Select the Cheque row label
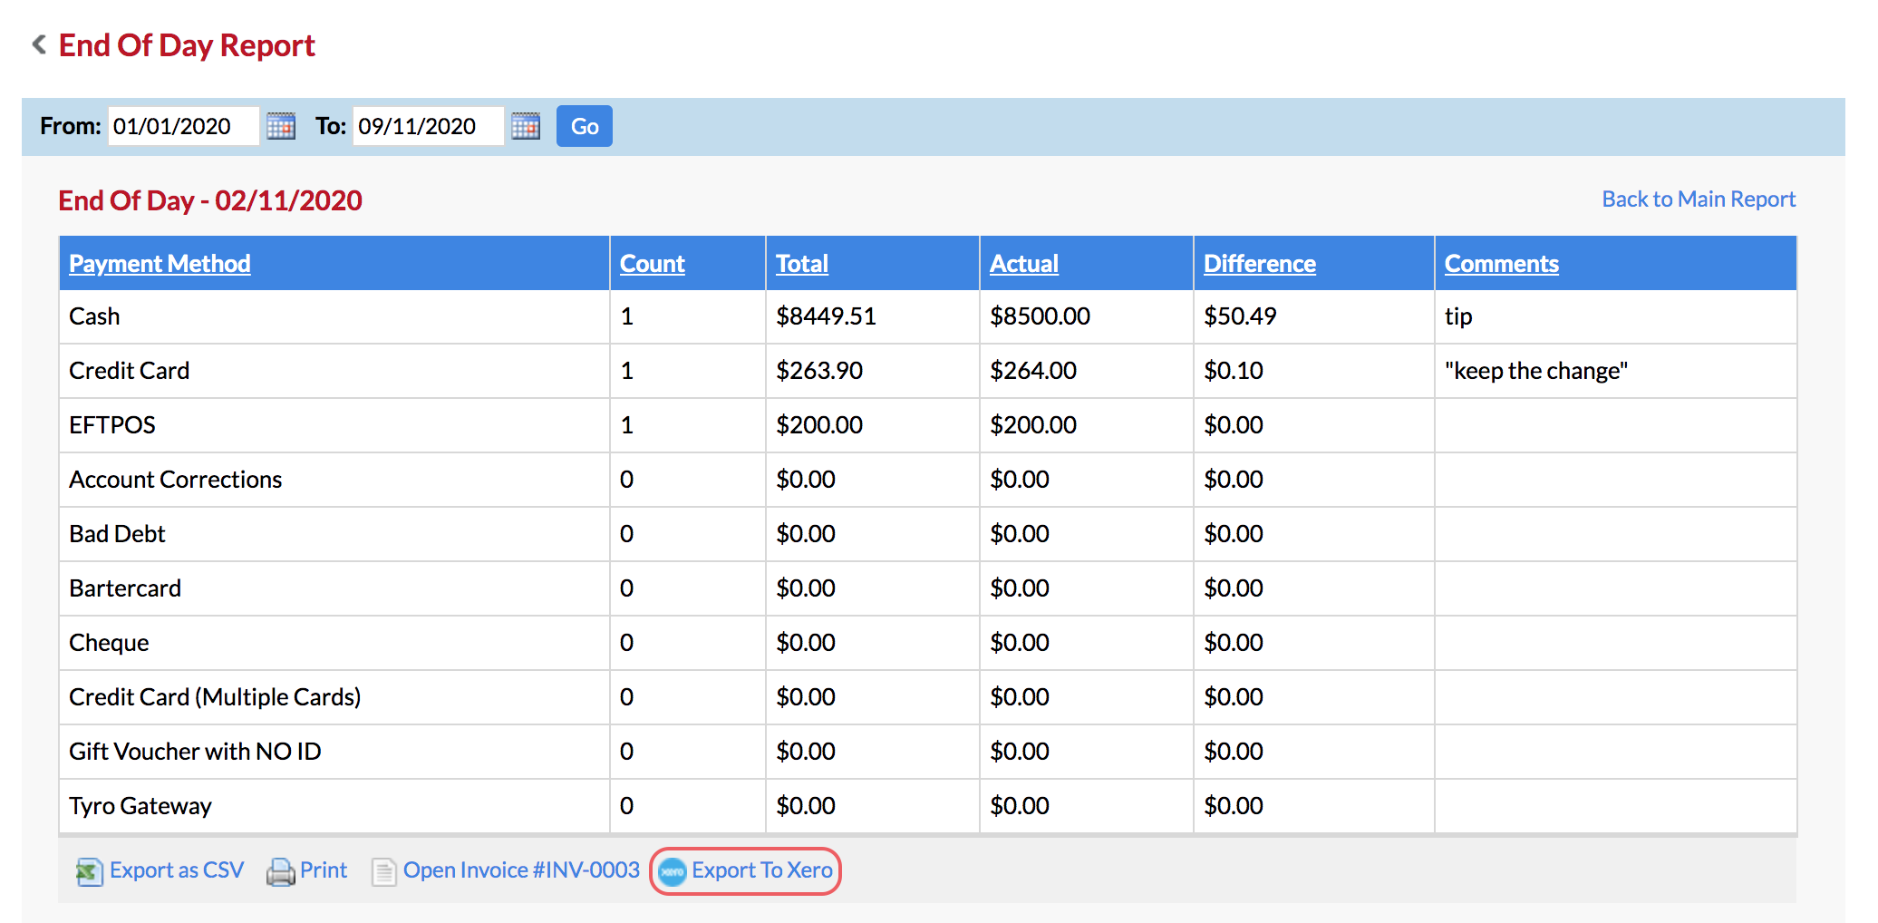1878x923 pixels. [109, 643]
